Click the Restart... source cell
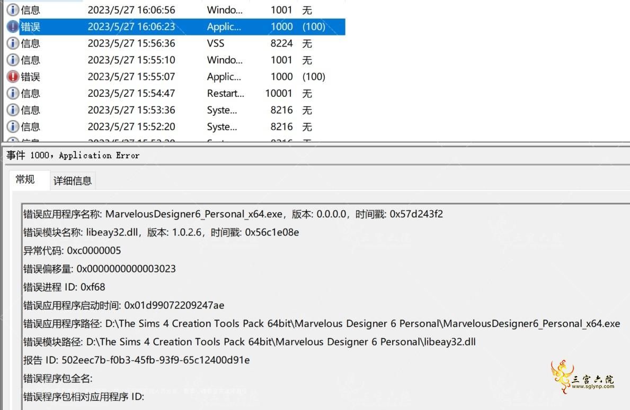This screenshot has height=410, width=630. click(x=225, y=93)
